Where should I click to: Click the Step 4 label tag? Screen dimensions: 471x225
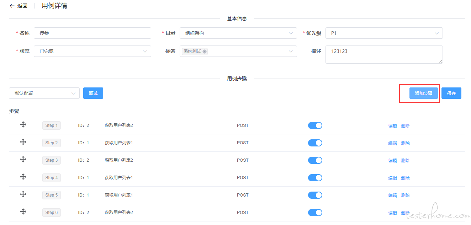tap(52, 178)
